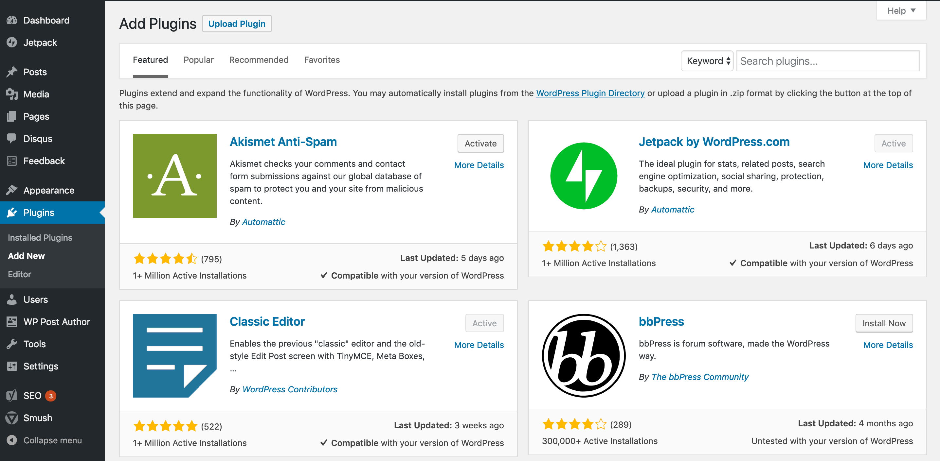Click the WordPress Contributors author link

click(290, 389)
